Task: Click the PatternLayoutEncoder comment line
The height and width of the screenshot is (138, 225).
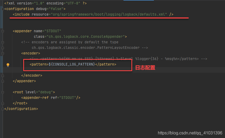Action: (90, 48)
